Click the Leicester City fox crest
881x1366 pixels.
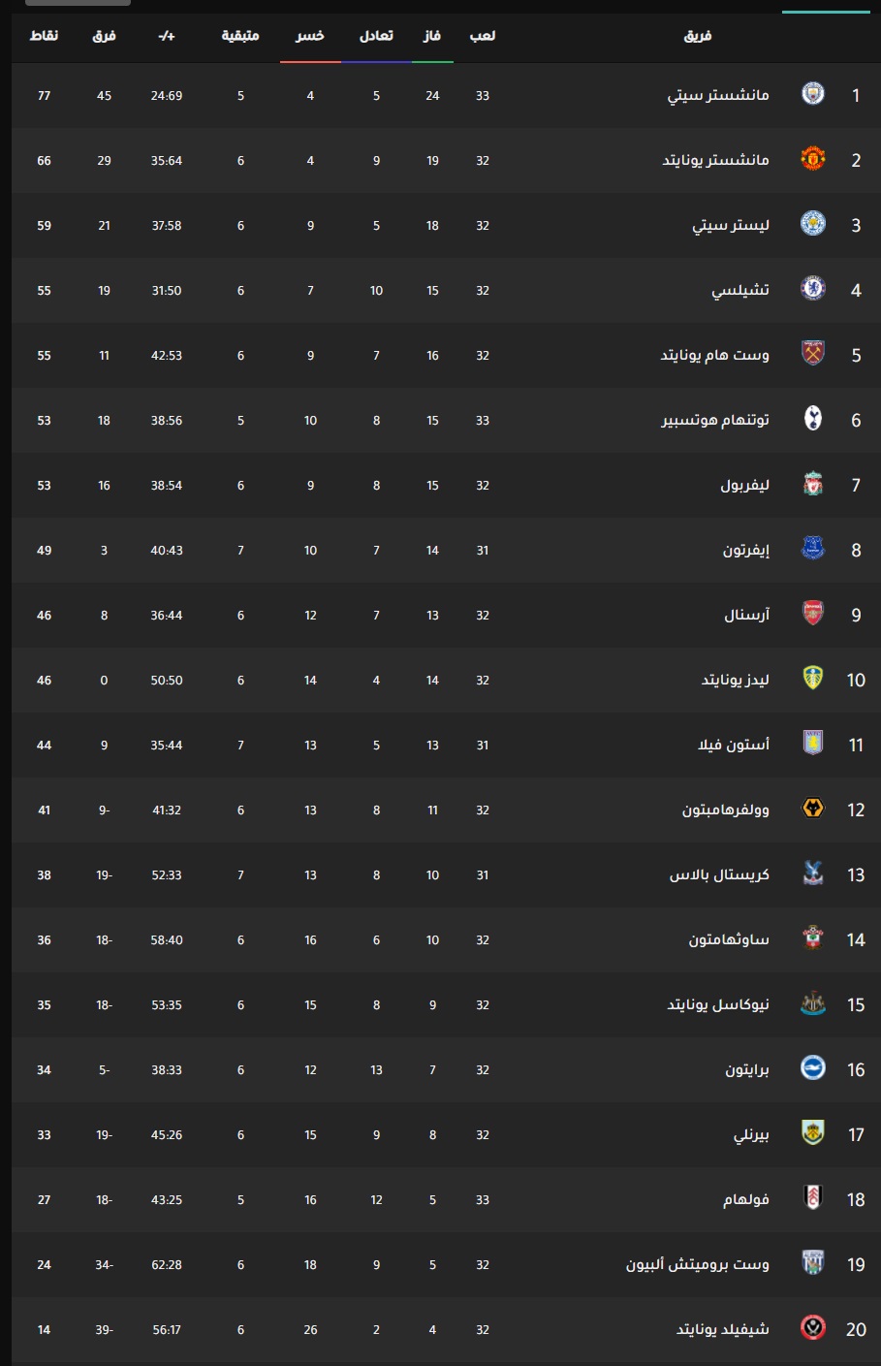point(813,224)
